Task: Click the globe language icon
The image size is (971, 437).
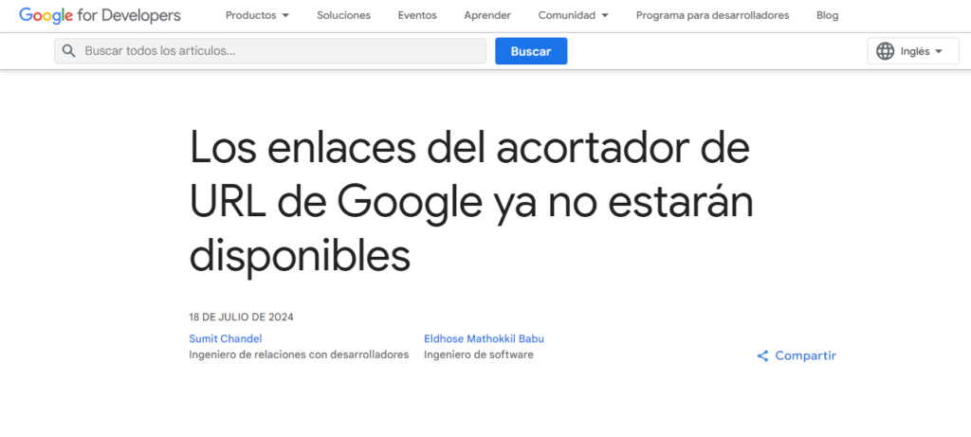Action: (x=886, y=51)
